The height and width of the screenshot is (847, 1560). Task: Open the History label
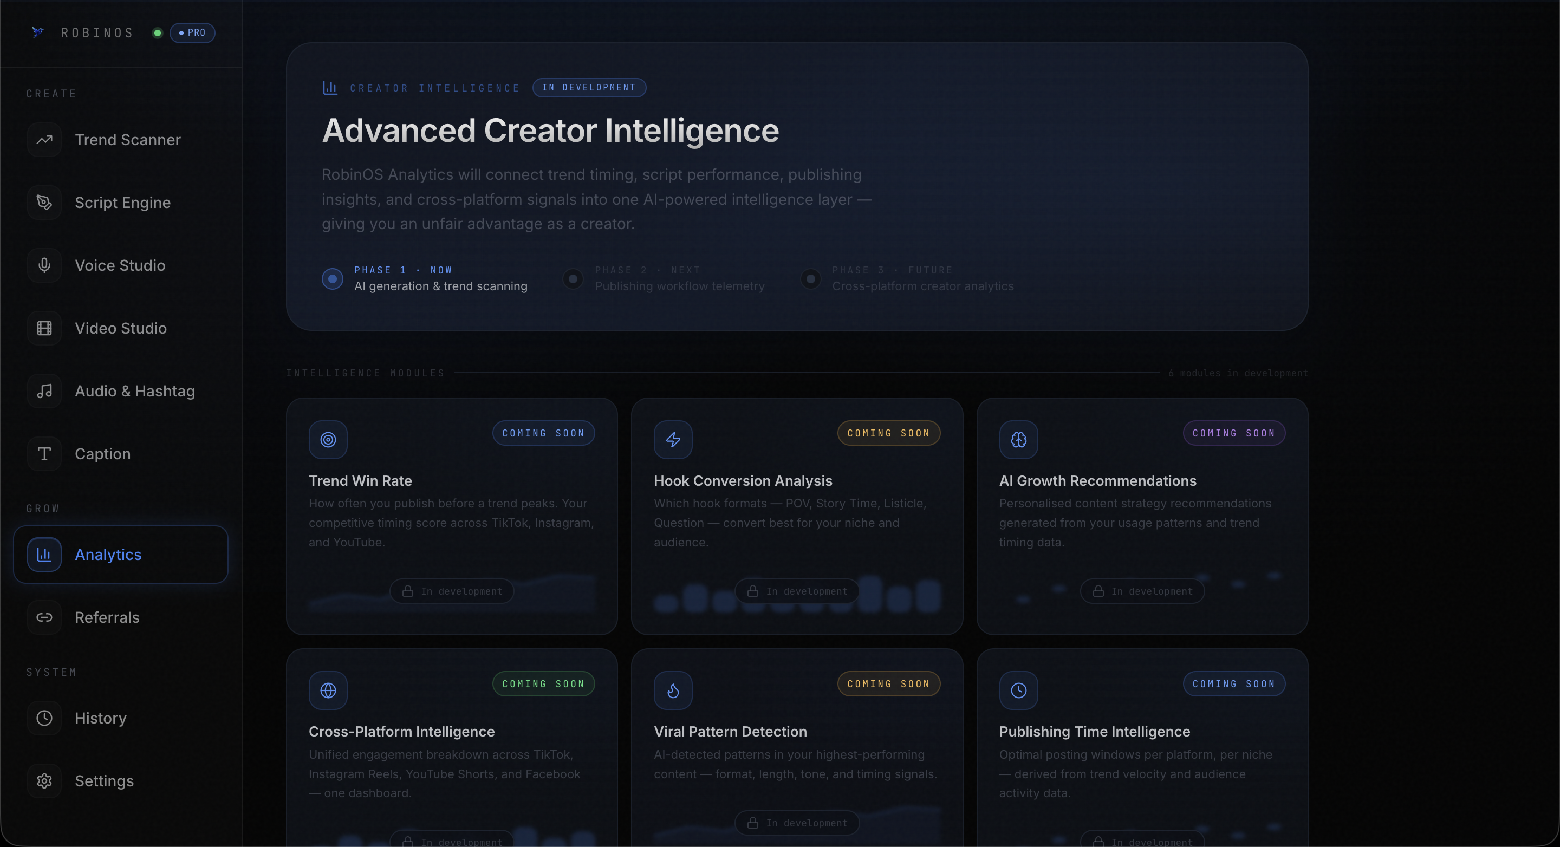pos(101,718)
